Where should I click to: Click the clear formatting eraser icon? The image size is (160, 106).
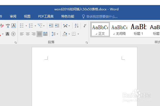(x=2, y=26)
